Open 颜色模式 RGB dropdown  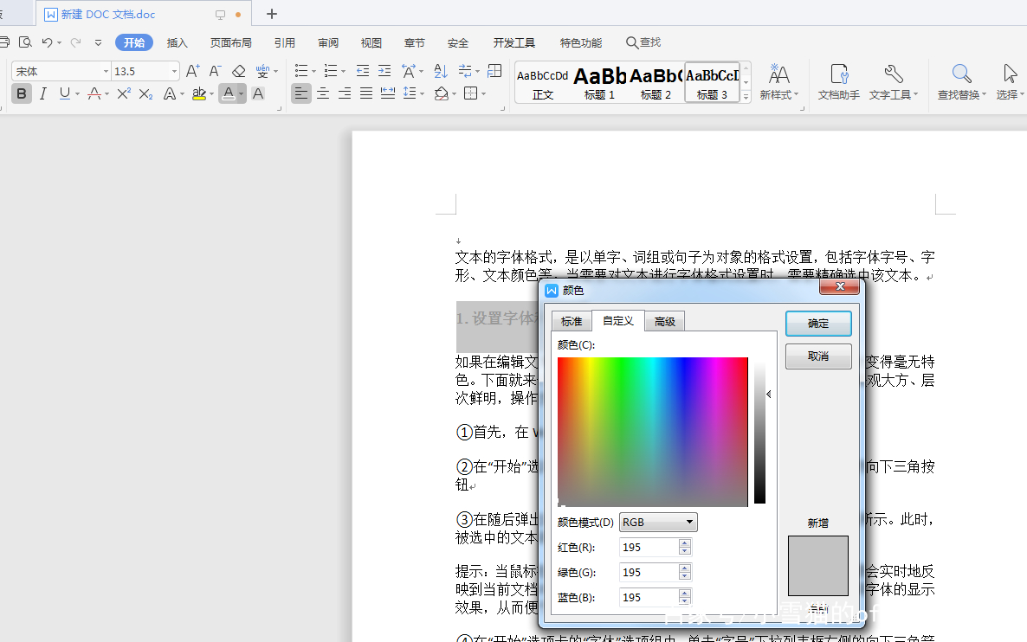coord(657,523)
